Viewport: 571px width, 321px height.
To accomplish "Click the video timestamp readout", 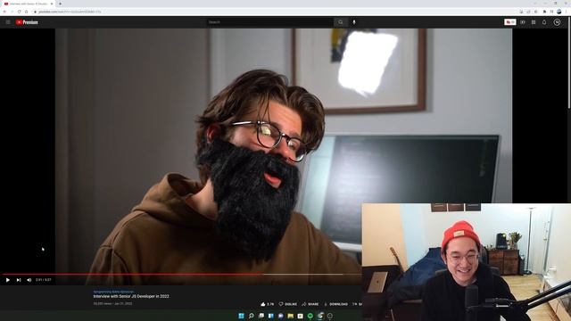I will tap(44, 280).
